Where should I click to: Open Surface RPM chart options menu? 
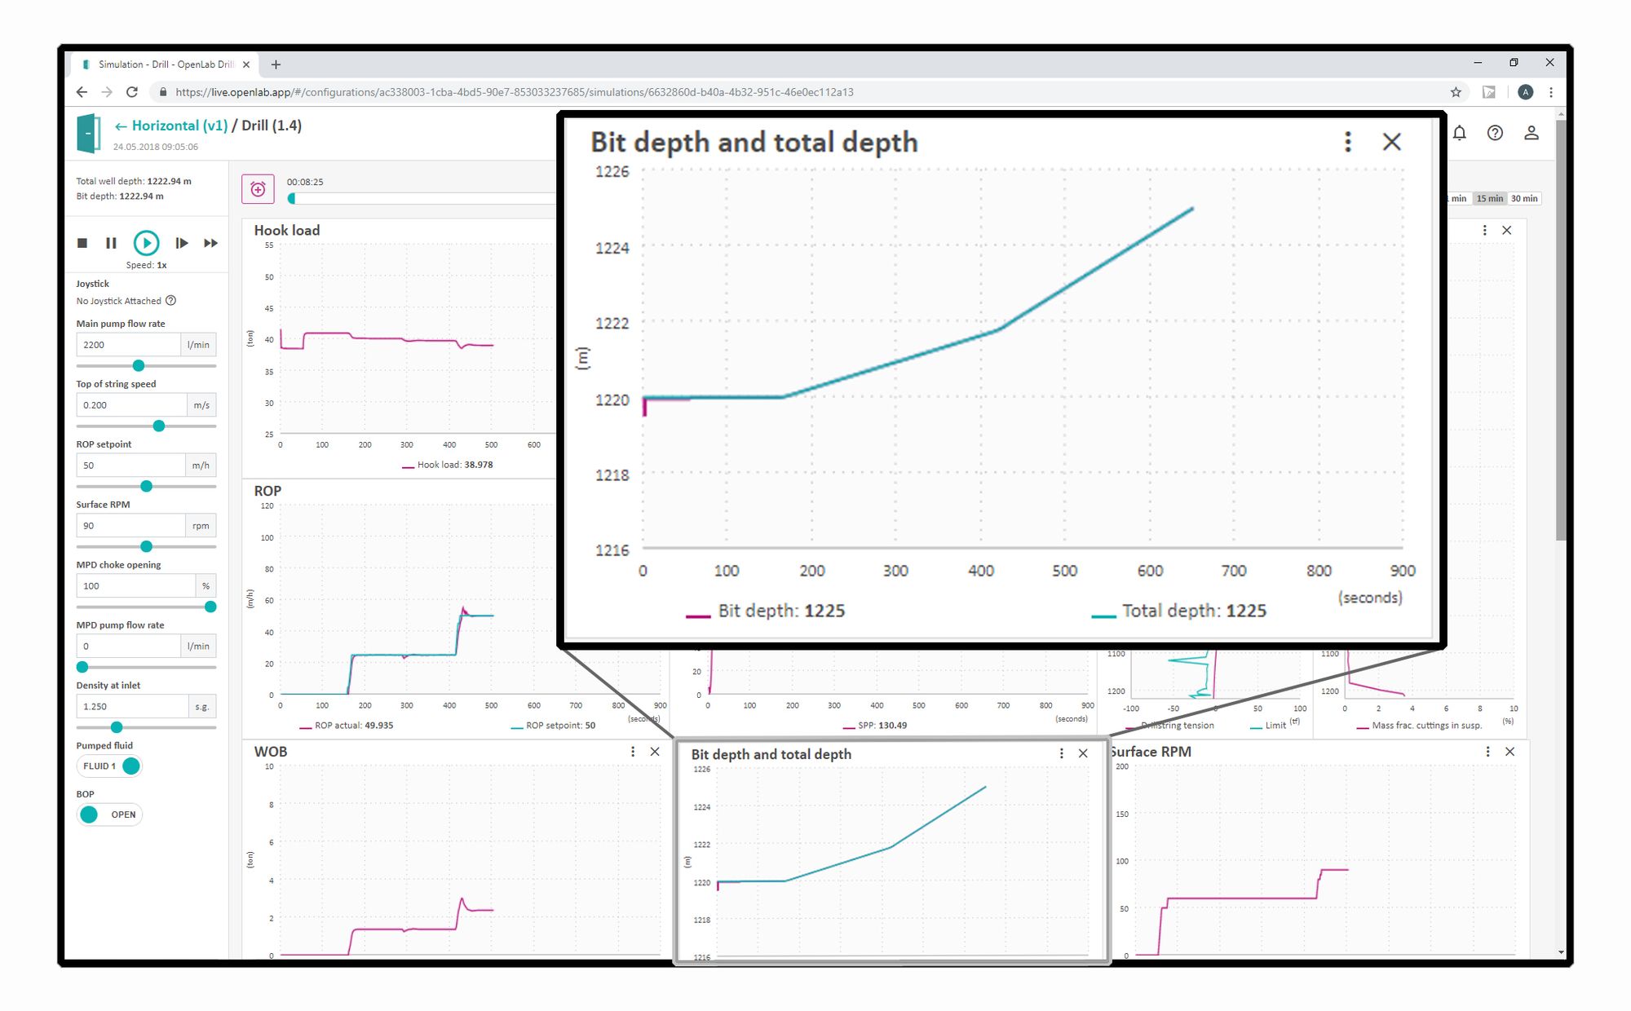coord(1487,752)
